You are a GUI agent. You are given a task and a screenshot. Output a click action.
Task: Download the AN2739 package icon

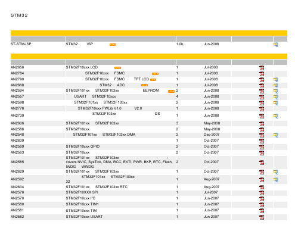(275, 116)
